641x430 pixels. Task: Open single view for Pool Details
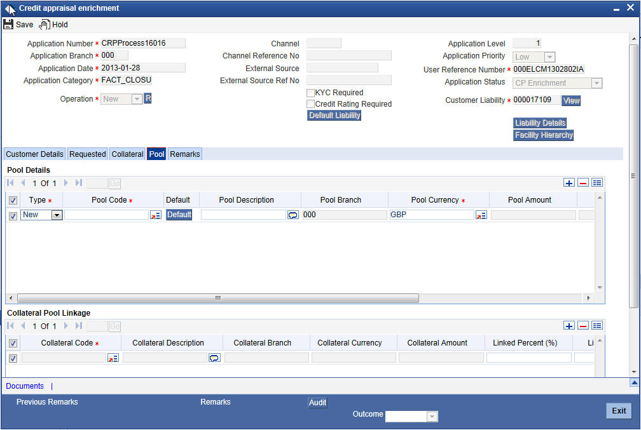(597, 182)
